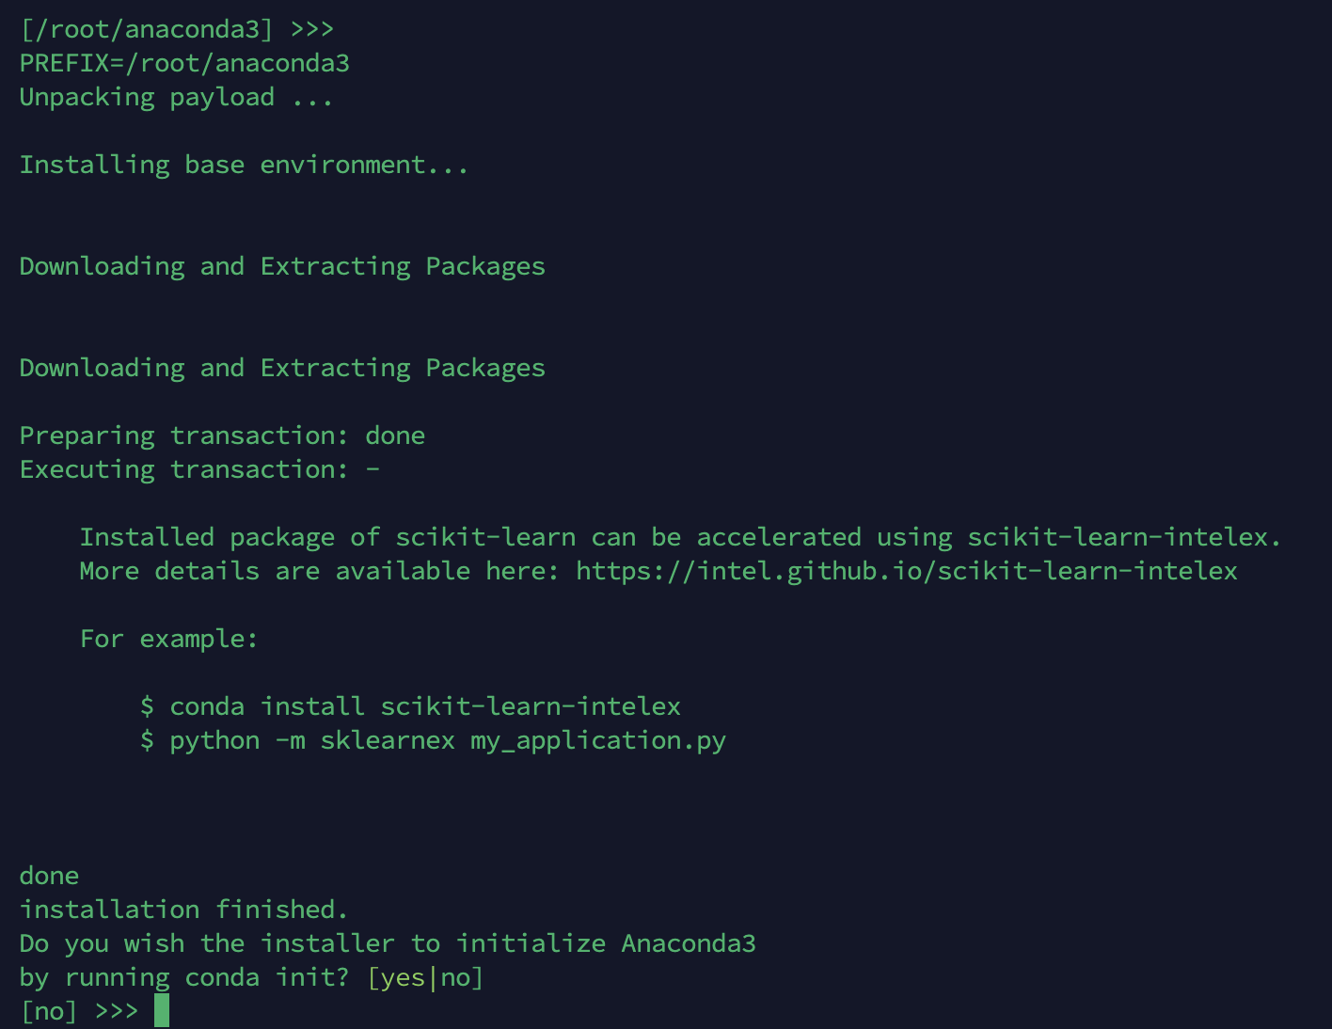Open the intel.github.io scikit-learn-intelex link
Viewport: 1332px width, 1029px height.
pos(907,571)
